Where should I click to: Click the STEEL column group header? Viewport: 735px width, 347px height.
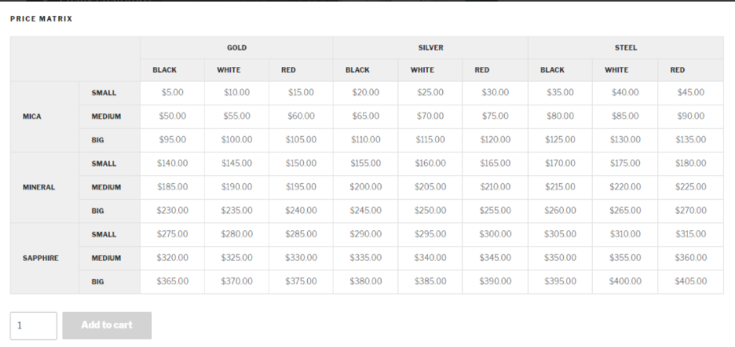625,48
